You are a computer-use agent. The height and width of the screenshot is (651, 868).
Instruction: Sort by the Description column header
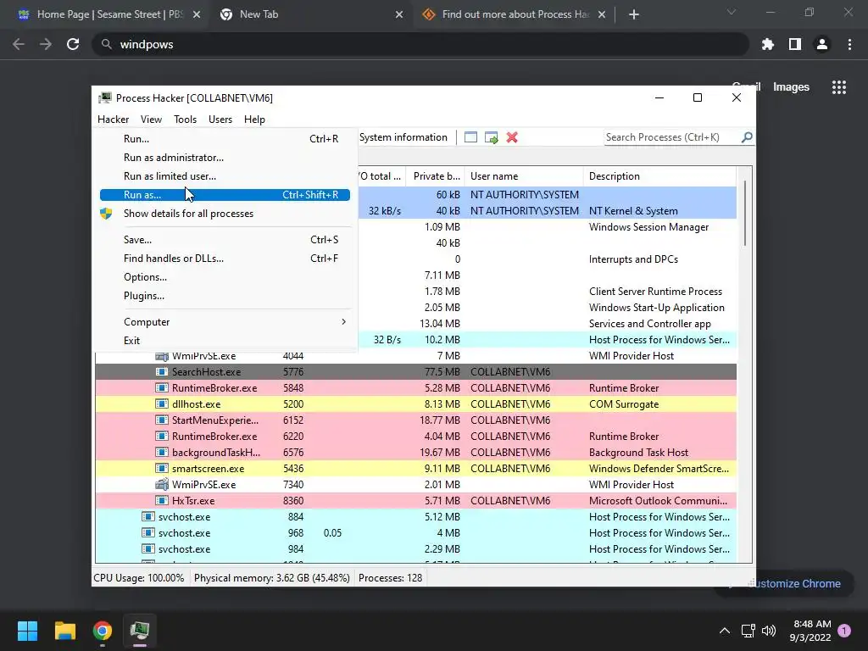click(659, 176)
